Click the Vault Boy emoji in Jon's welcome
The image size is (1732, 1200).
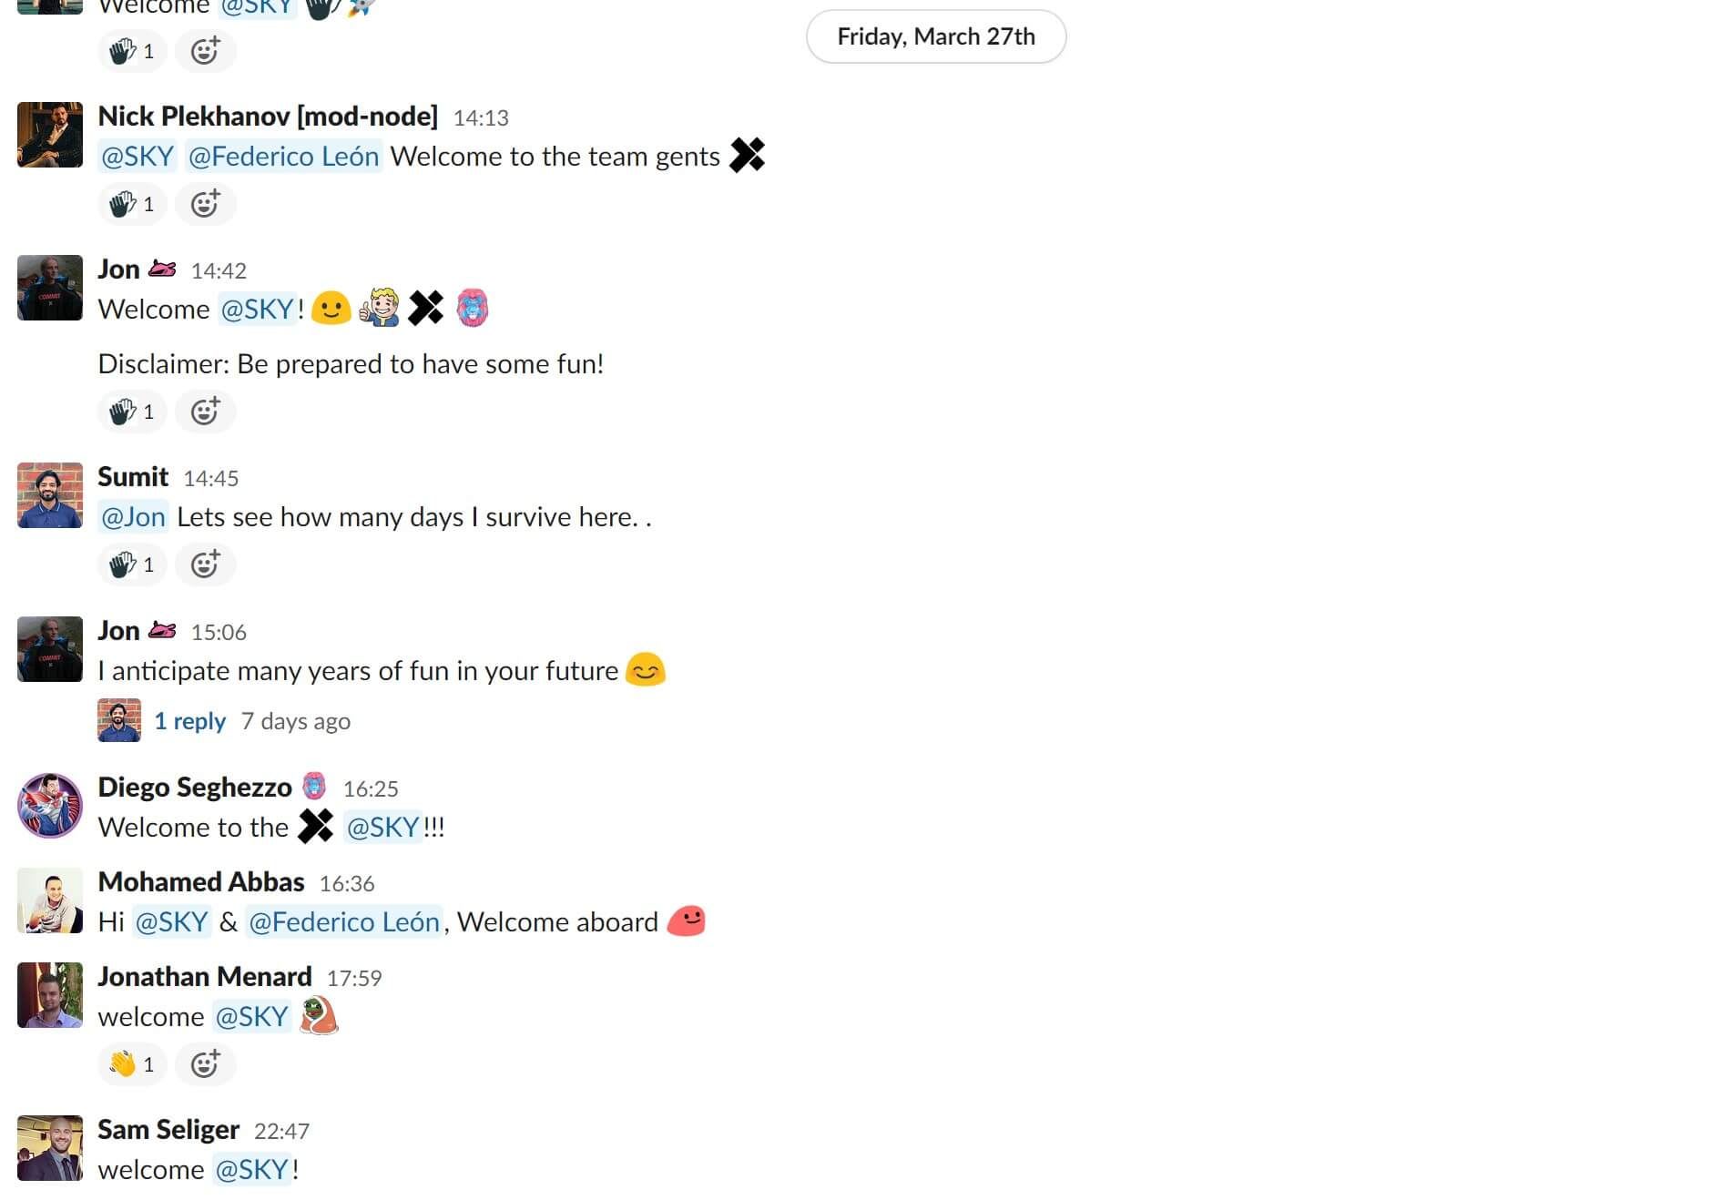pyautogui.click(x=380, y=308)
